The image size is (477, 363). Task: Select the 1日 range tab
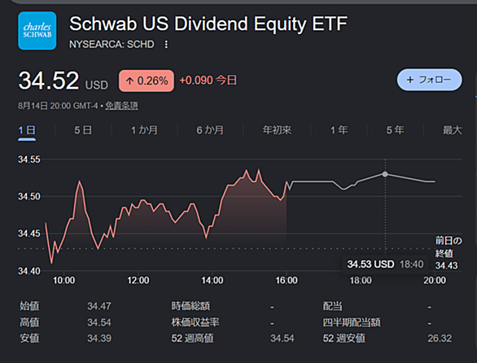(x=27, y=130)
